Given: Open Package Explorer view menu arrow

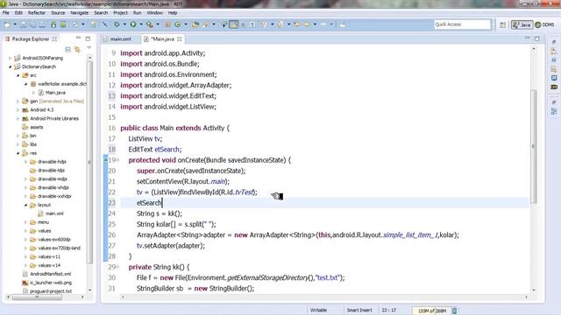Looking at the screenshot, I should (x=89, y=48).
